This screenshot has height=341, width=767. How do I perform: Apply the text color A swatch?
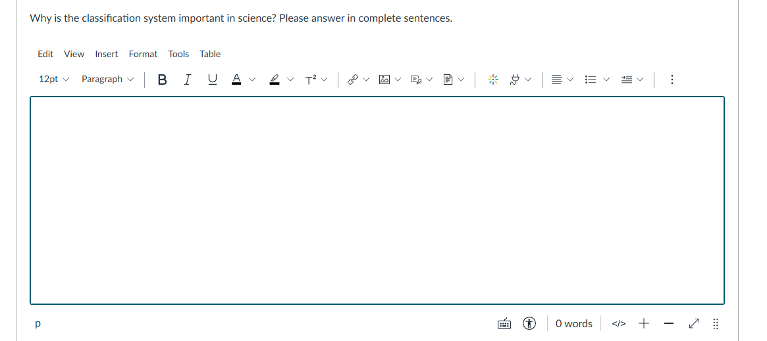[x=236, y=80]
